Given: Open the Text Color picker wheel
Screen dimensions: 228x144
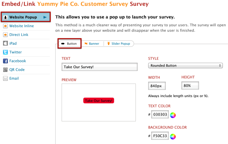Looking at the screenshot, I should 173,115.
